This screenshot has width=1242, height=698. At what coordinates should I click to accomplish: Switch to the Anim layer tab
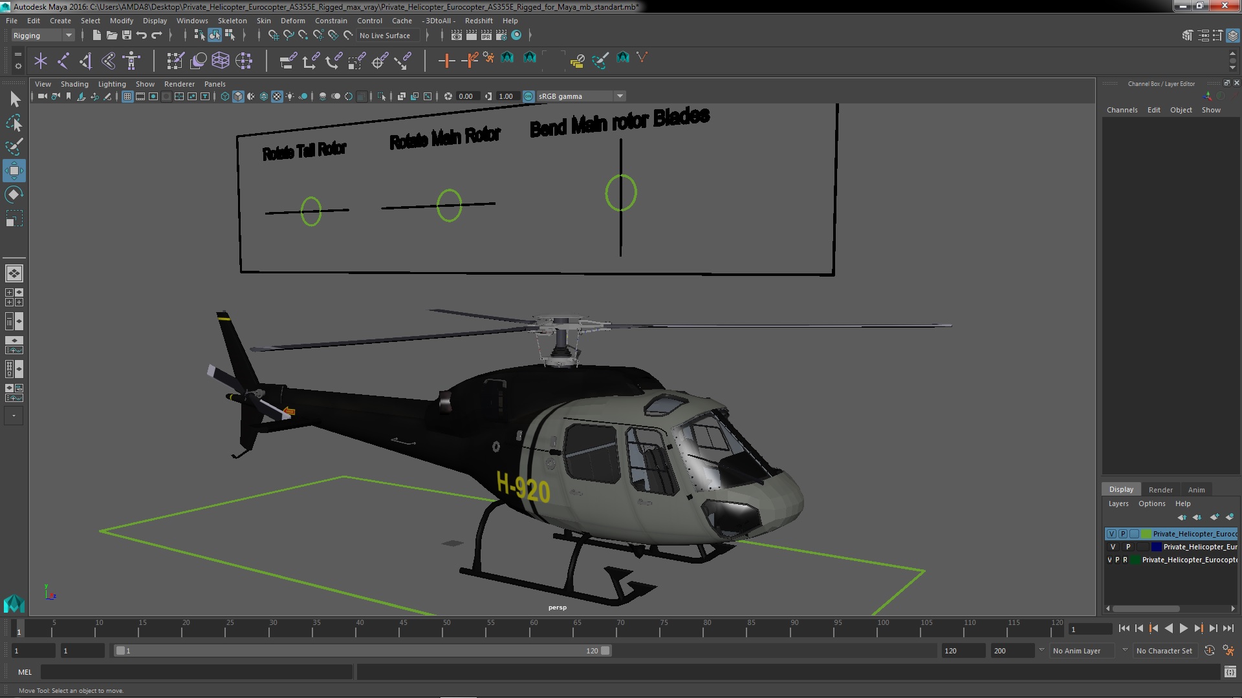click(x=1196, y=490)
